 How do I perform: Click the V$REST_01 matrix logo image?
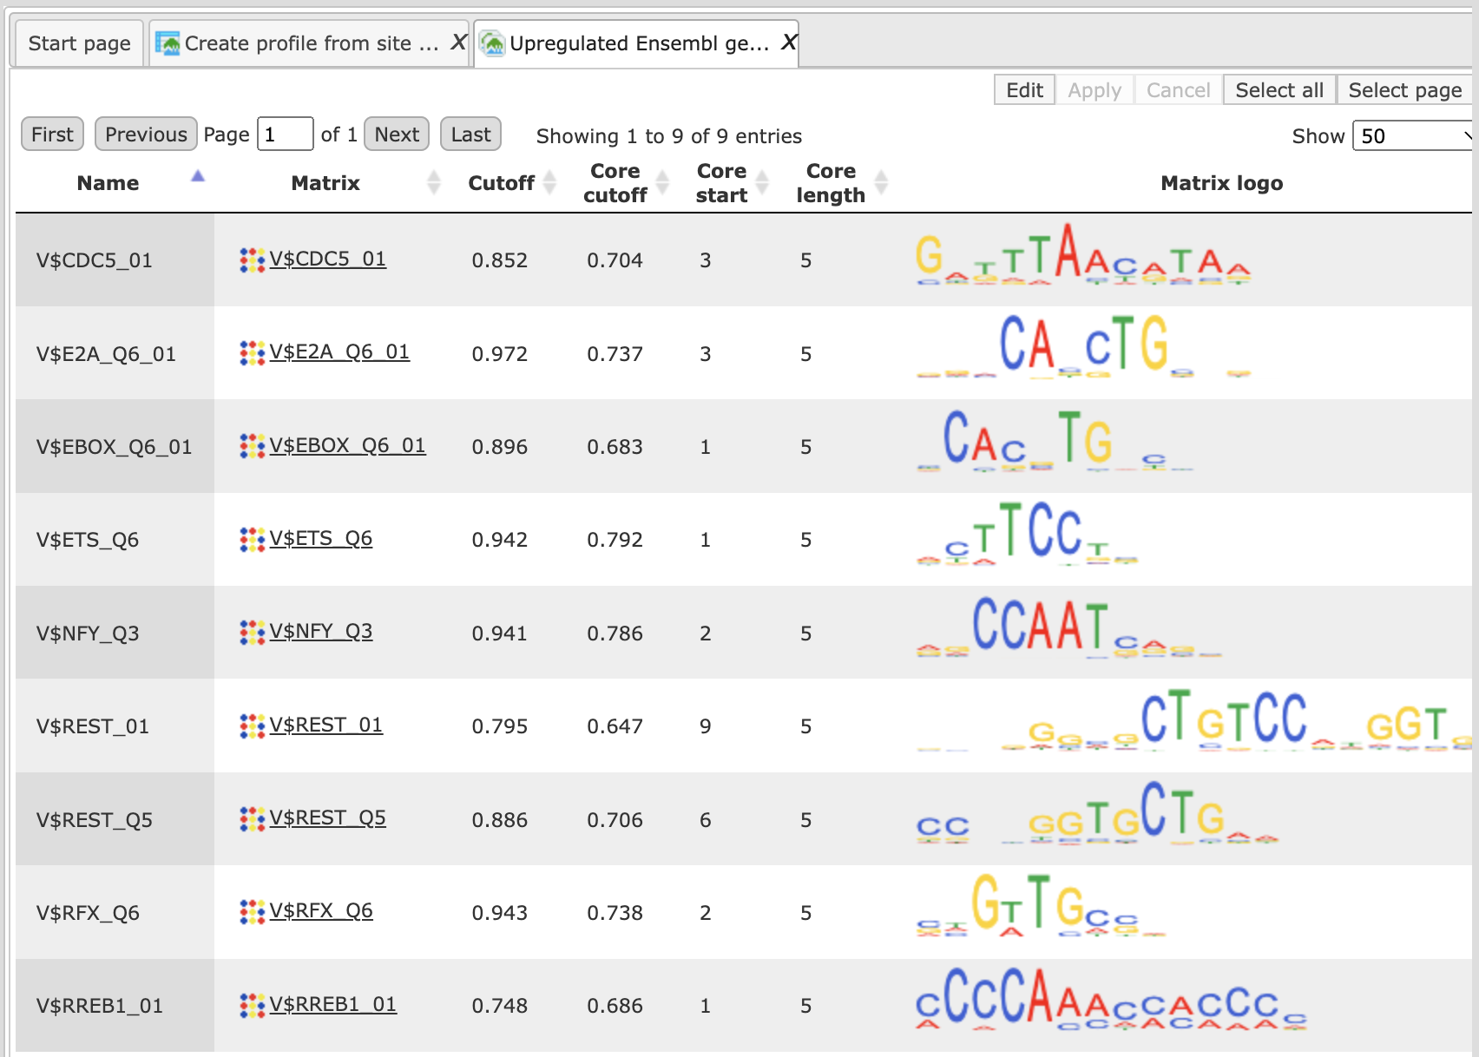pyautogui.click(x=1193, y=722)
